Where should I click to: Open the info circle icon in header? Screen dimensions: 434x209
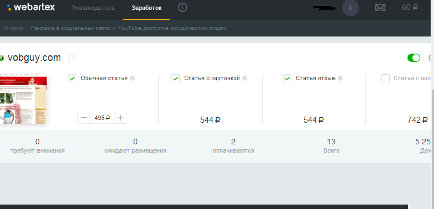click(182, 8)
